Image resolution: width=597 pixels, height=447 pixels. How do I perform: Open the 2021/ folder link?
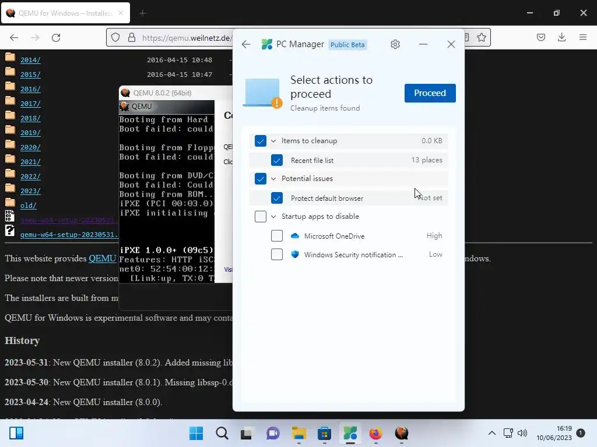pos(30,162)
